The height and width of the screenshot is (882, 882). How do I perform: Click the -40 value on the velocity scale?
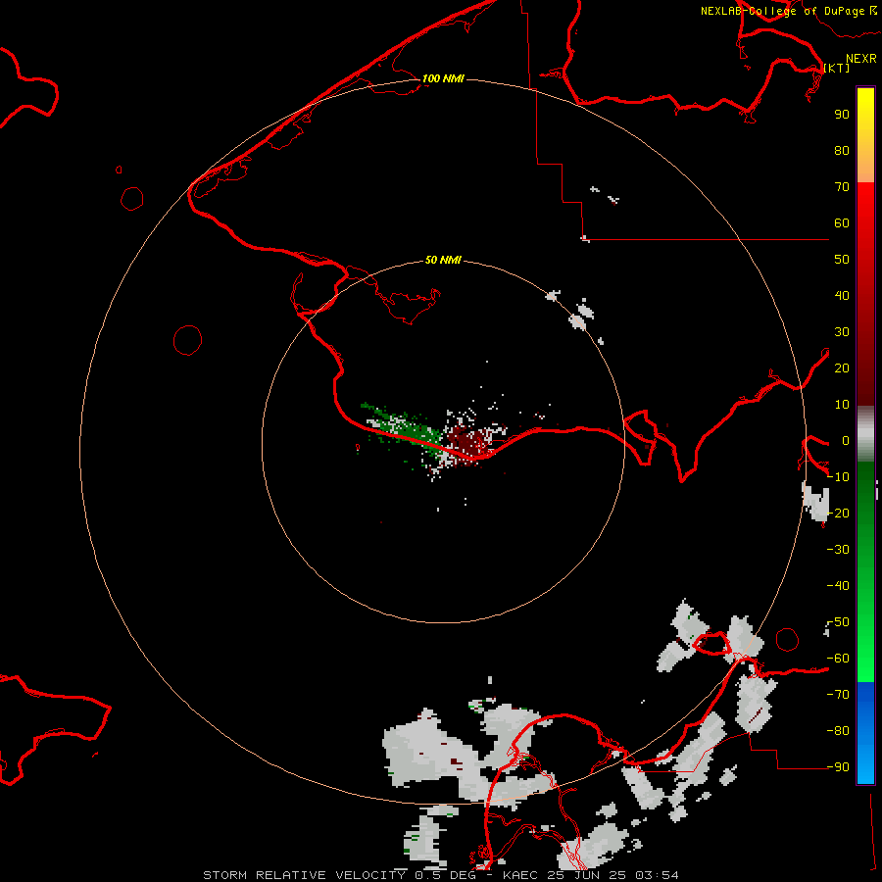coord(838,586)
